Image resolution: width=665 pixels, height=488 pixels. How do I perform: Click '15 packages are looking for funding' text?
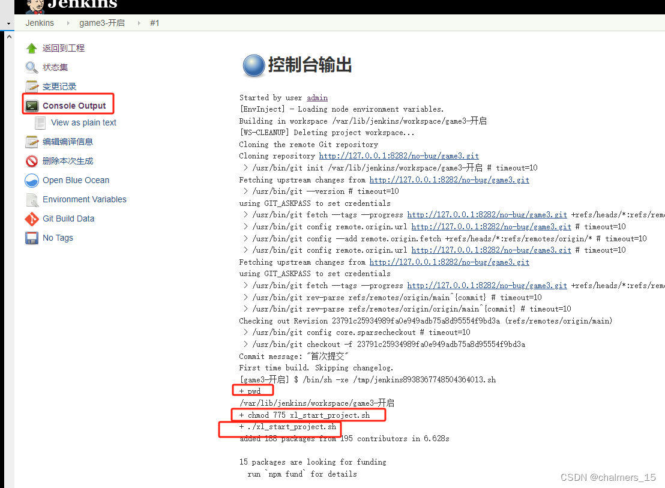pyautogui.click(x=313, y=462)
